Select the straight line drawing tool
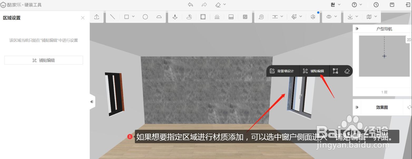Viewport: 412px width, 159px height. pyautogui.click(x=113, y=17)
